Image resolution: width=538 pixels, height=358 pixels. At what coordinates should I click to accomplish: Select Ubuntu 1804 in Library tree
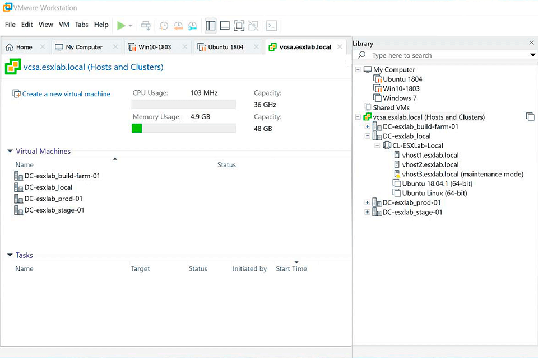[398, 79]
